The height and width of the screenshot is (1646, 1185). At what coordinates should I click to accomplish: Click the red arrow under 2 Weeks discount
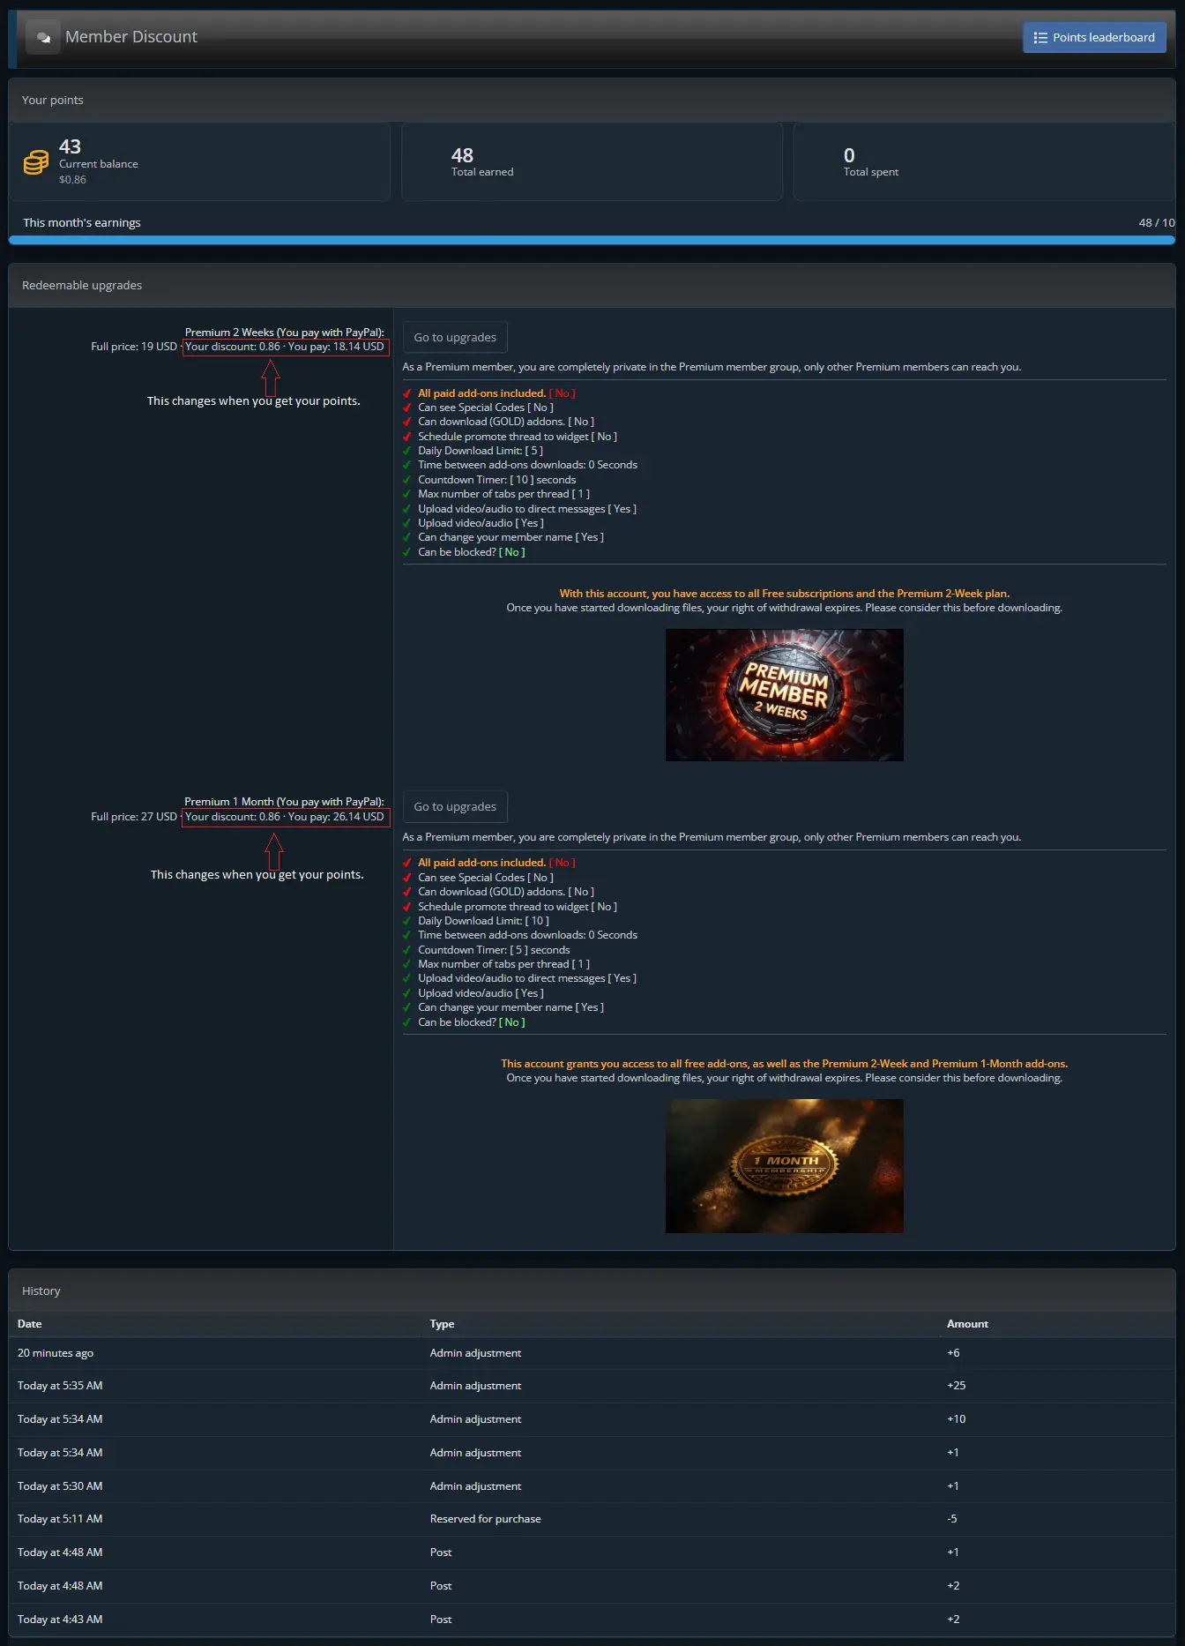(x=271, y=378)
